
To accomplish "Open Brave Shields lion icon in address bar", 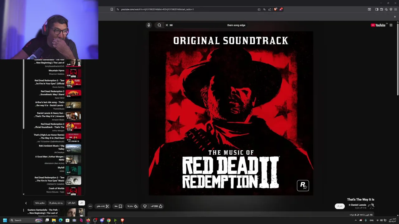I will 275,9.
